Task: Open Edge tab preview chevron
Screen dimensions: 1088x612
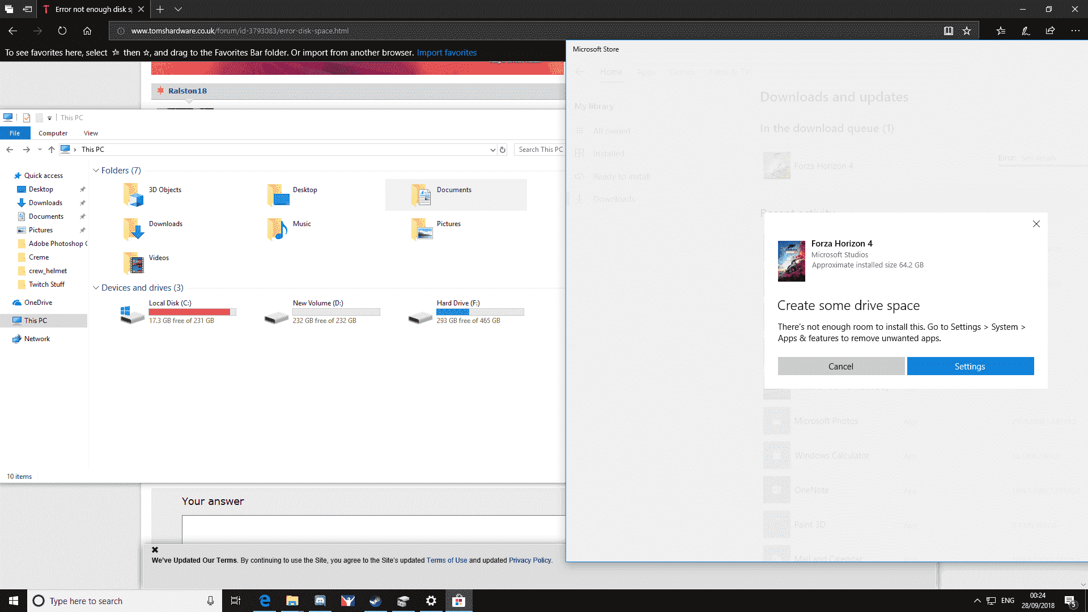Action: (178, 9)
